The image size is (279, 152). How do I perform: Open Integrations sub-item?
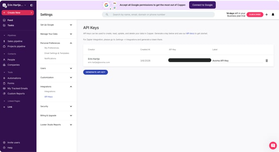(50, 91)
